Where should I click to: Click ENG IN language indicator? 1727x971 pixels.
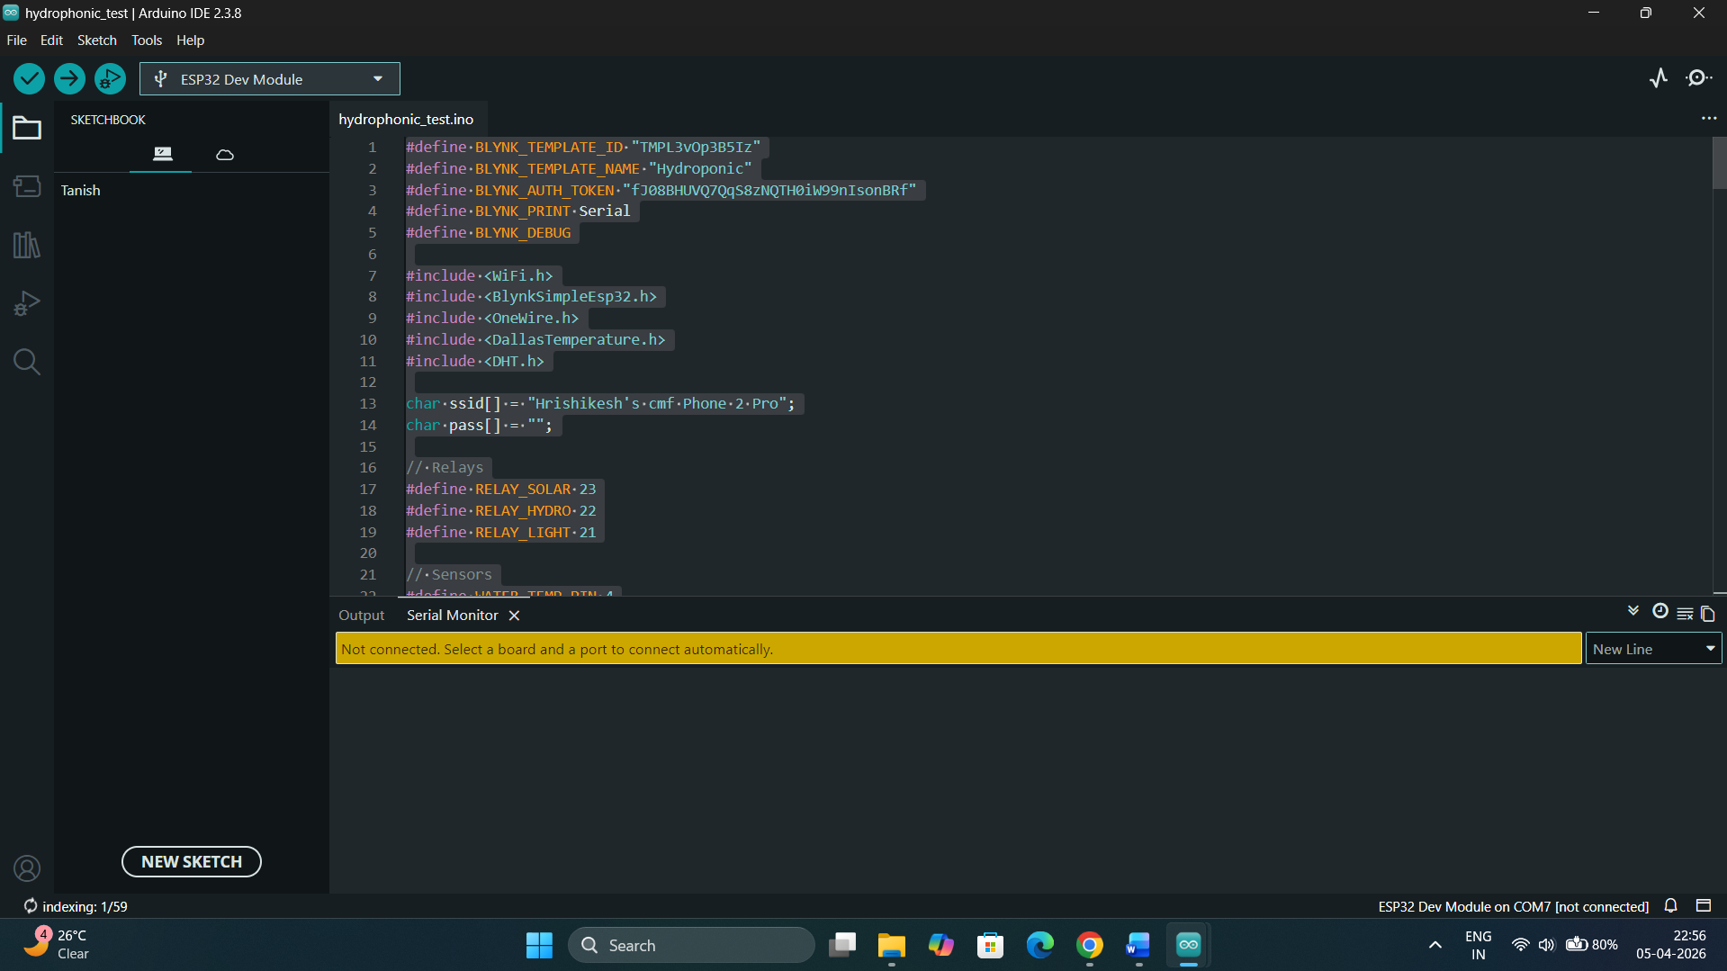(1479, 945)
